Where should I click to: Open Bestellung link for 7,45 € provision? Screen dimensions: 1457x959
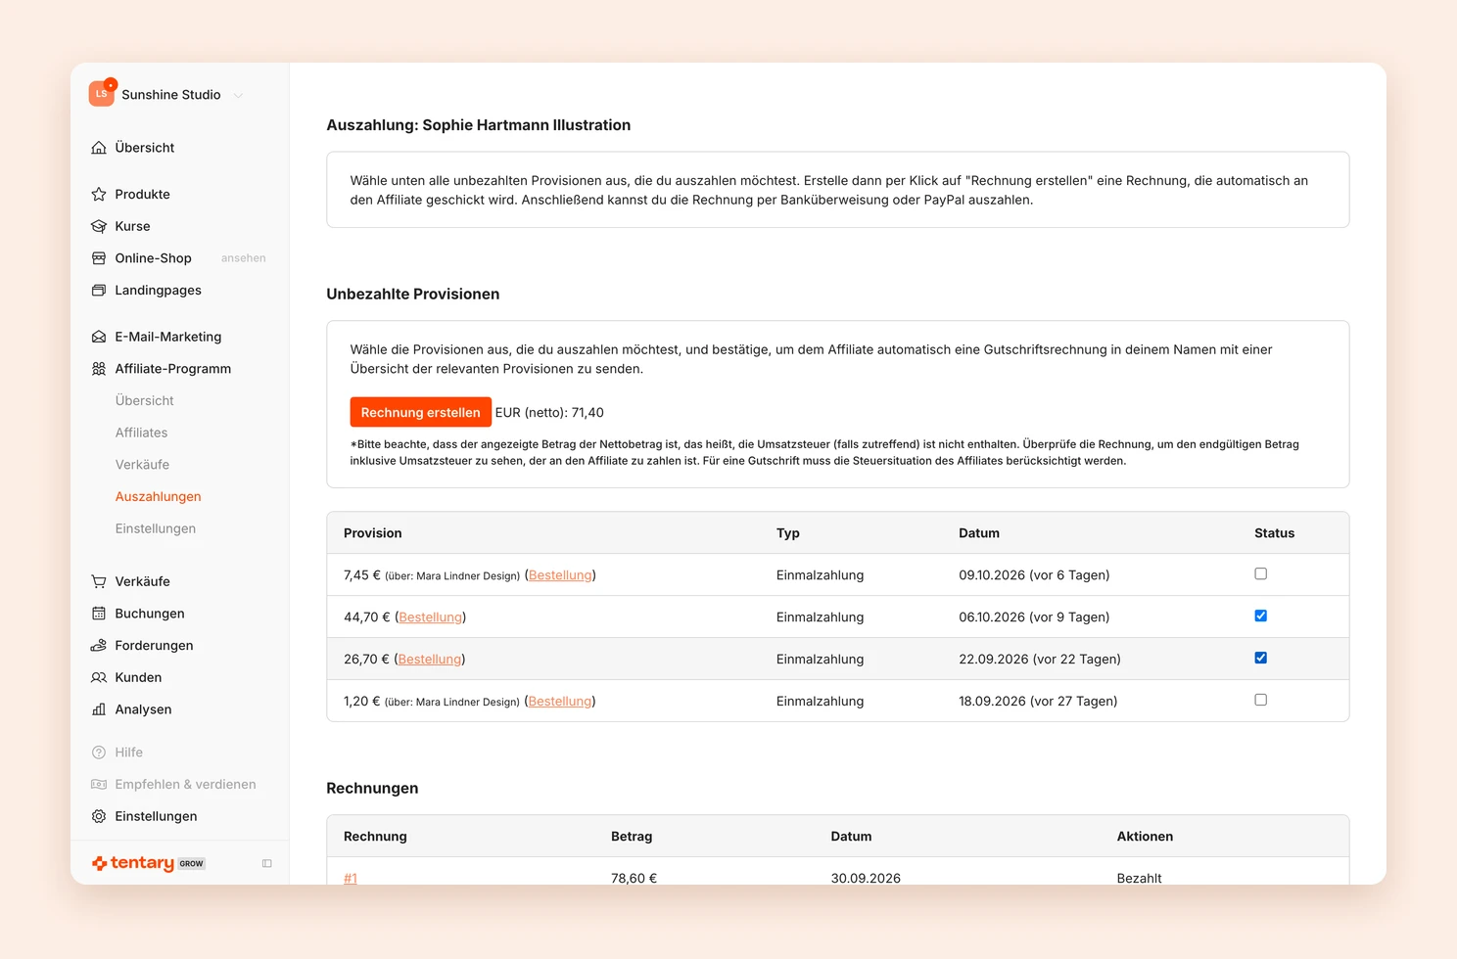click(x=560, y=575)
